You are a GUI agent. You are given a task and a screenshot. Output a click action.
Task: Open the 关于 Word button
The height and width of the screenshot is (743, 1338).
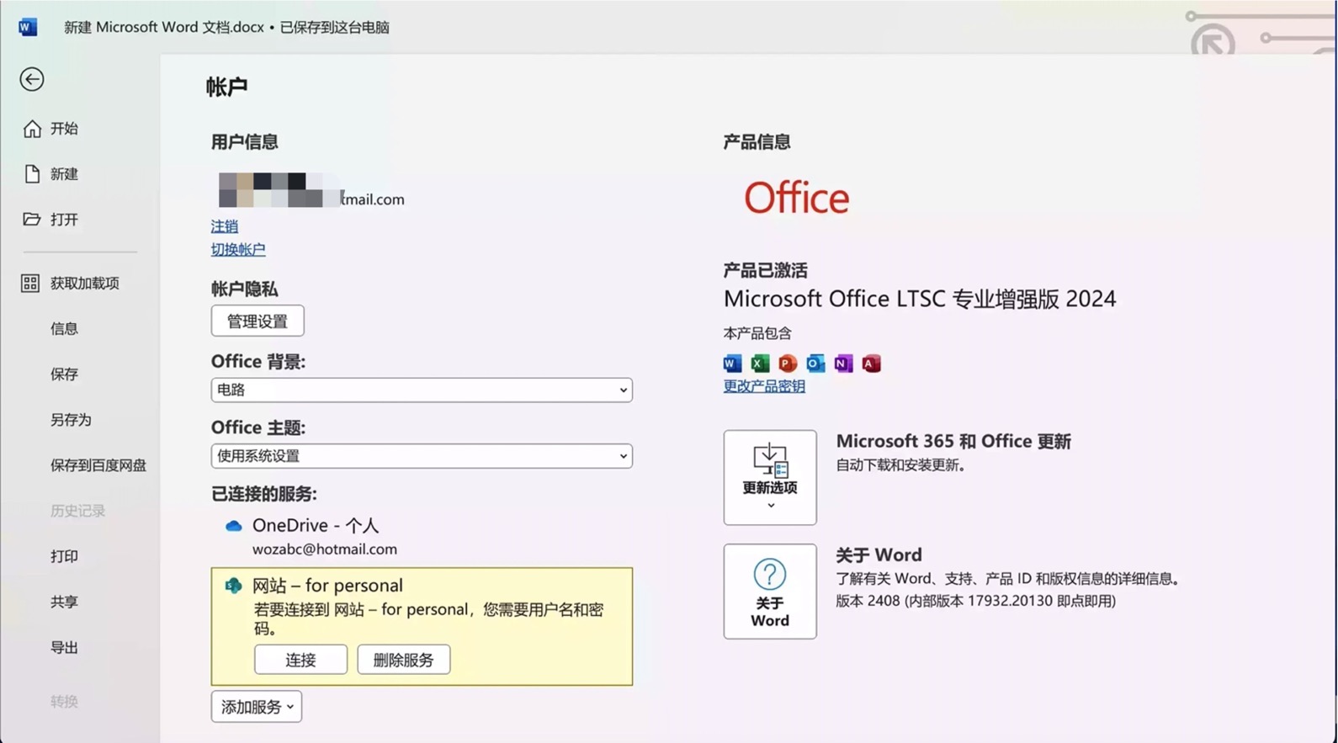point(770,592)
